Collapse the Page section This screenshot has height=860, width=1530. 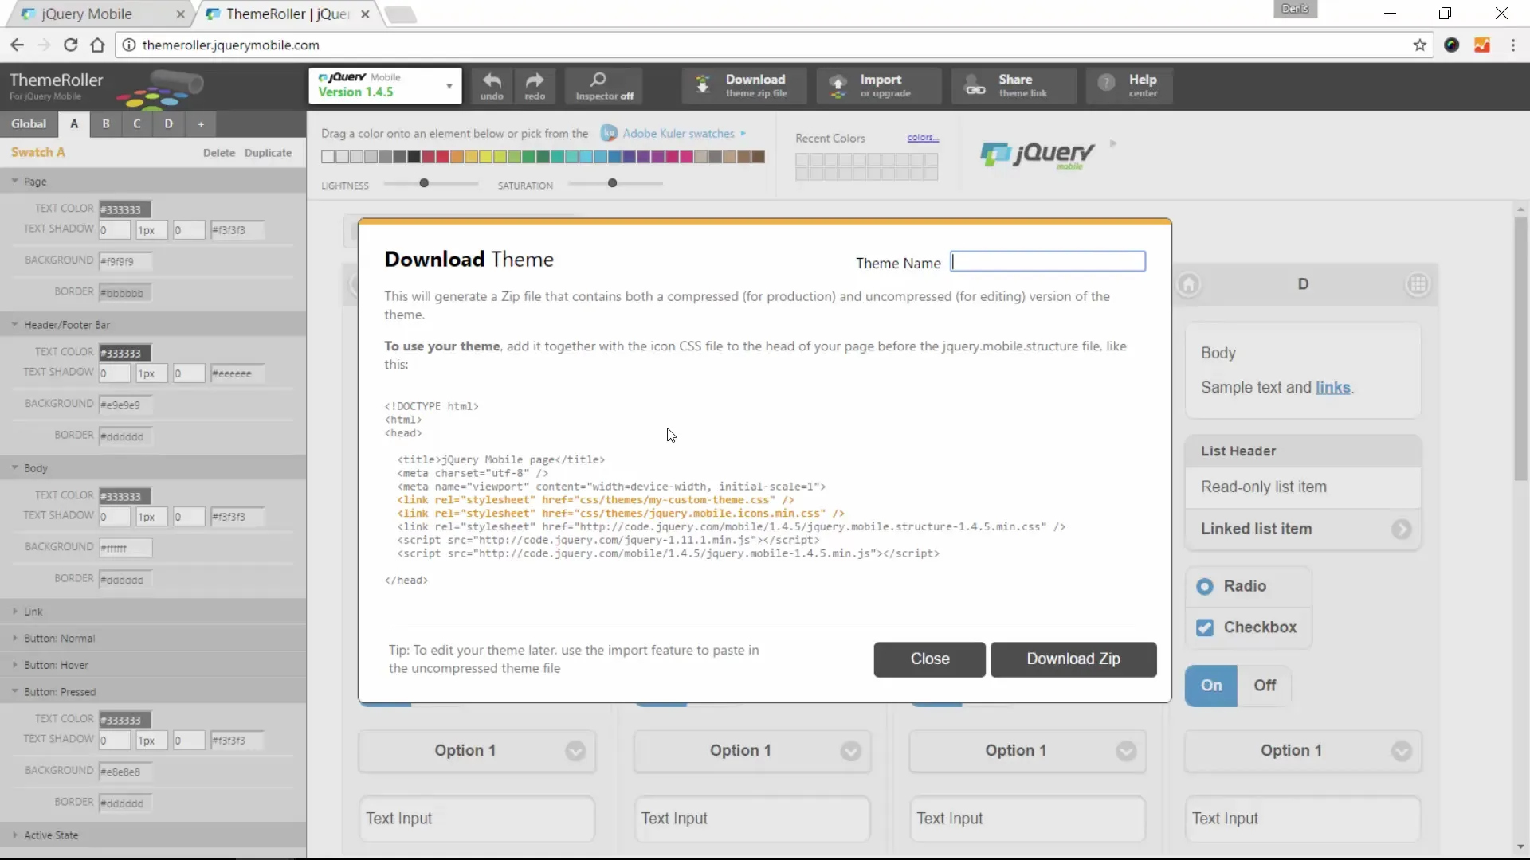point(153,182)
